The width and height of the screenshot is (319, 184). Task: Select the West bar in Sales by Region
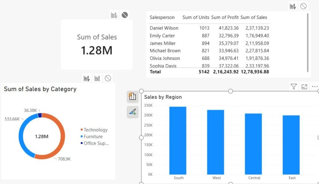tap(216, 142)
